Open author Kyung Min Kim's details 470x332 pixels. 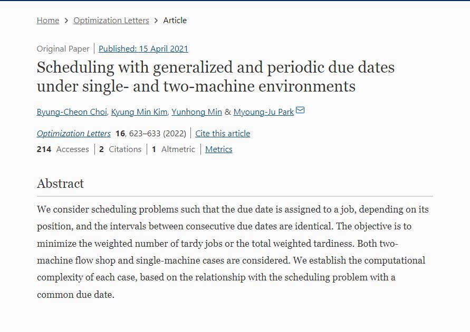139,112
